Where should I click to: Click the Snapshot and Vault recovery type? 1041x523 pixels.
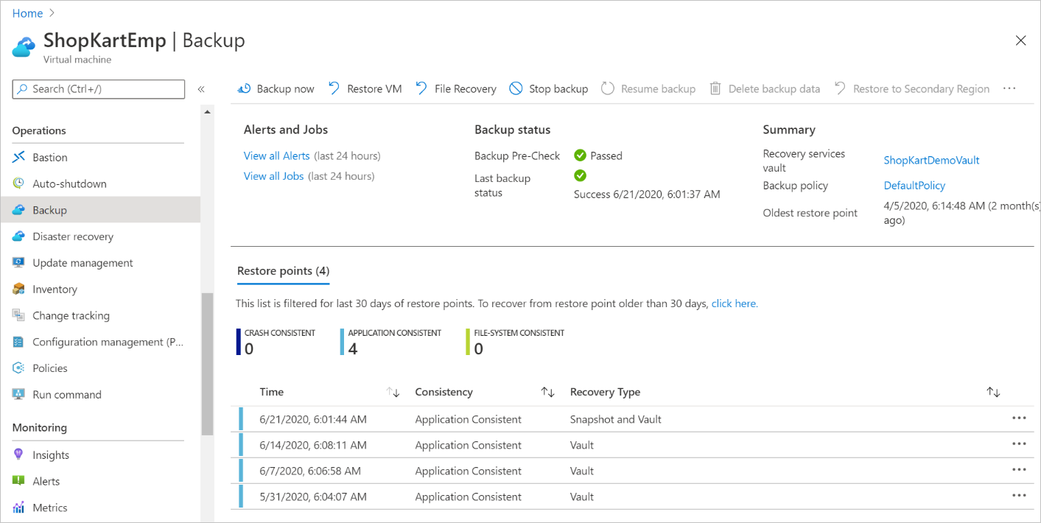(616, 419)
